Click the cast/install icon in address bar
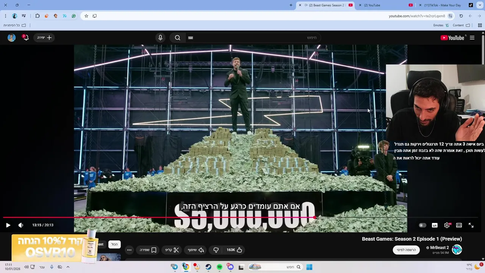The width and height of the screenshot is (485, 273). [x=95, y=16]
